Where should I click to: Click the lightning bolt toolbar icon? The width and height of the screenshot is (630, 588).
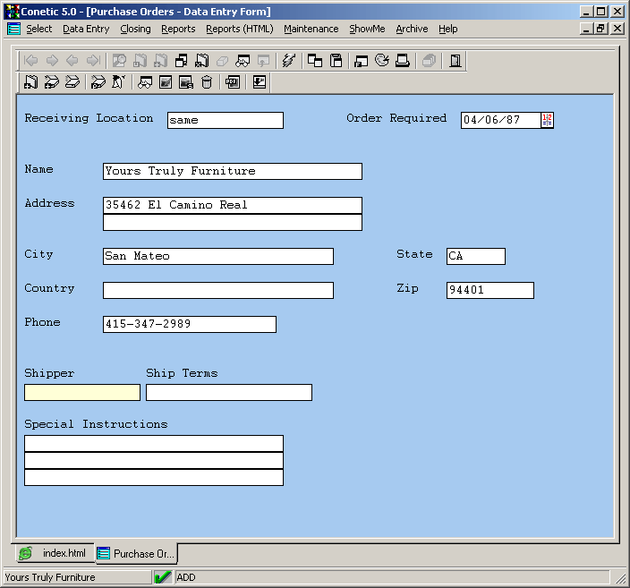click(x=288, y=61)
